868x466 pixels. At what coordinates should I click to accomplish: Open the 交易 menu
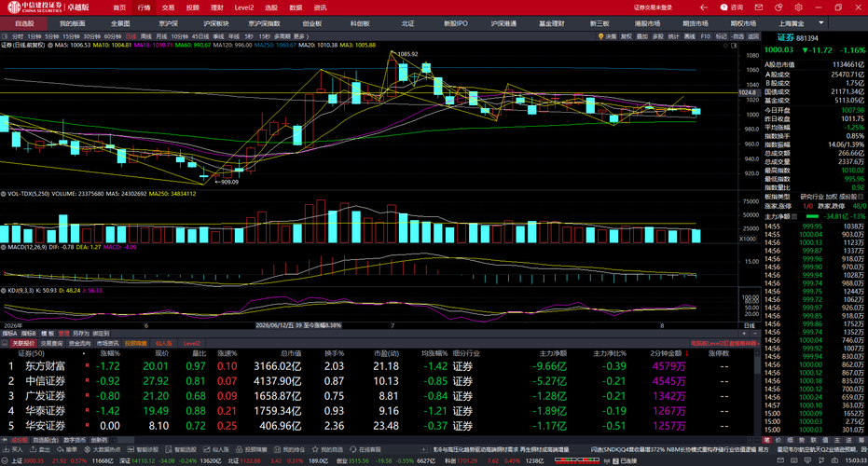(x=168, y=7)
